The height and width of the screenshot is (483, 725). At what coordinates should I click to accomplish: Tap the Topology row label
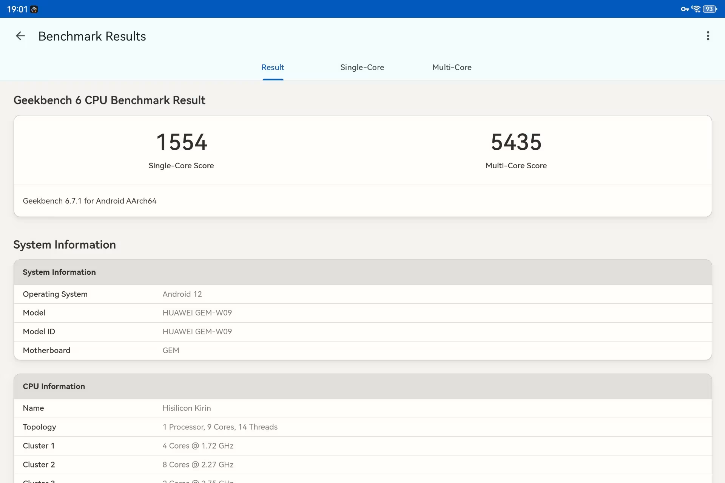coord(39,427)
